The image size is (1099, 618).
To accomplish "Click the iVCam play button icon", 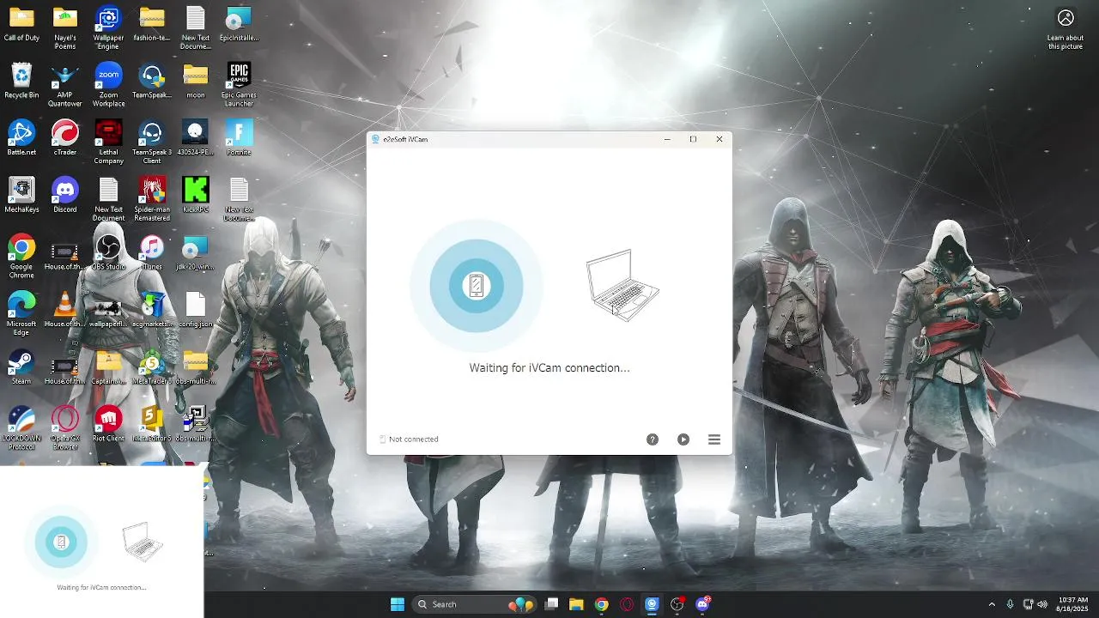I will click(683, 439).
